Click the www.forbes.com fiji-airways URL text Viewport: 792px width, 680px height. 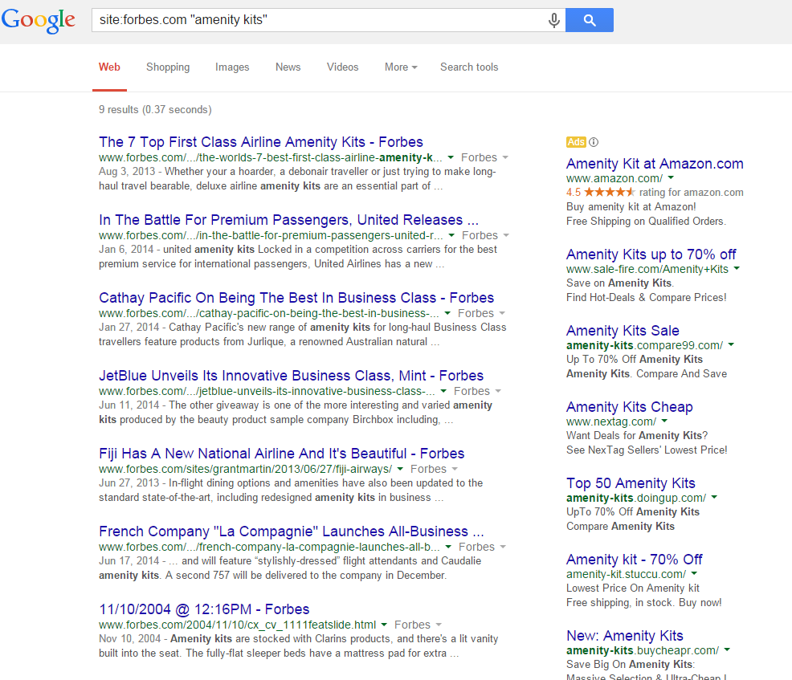(x=246, y=469)
